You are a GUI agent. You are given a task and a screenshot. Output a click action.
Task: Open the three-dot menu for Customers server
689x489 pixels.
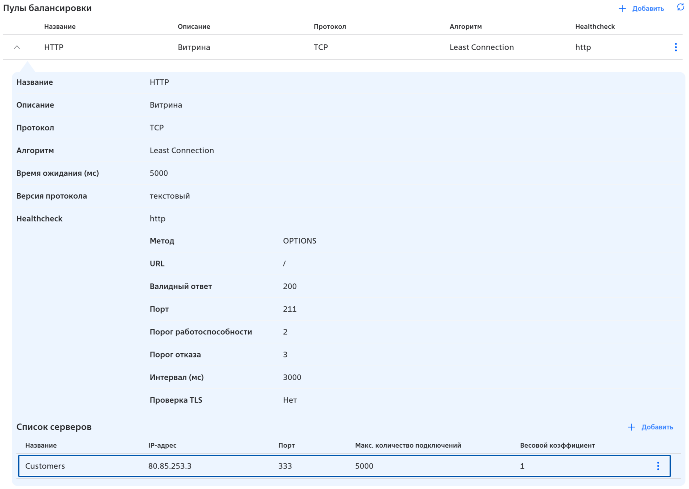pos(658,466)
